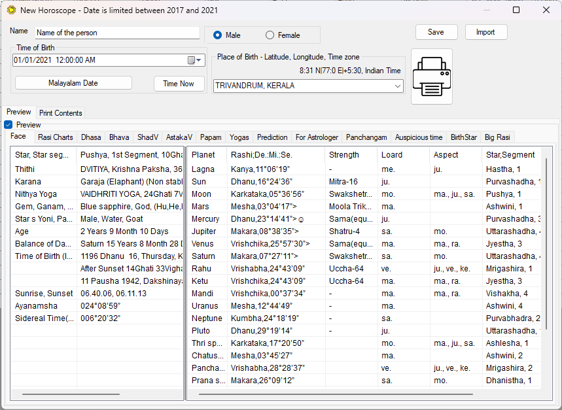Open the Face tab
Screen dimensions: 562x410
tap(18, 137)
